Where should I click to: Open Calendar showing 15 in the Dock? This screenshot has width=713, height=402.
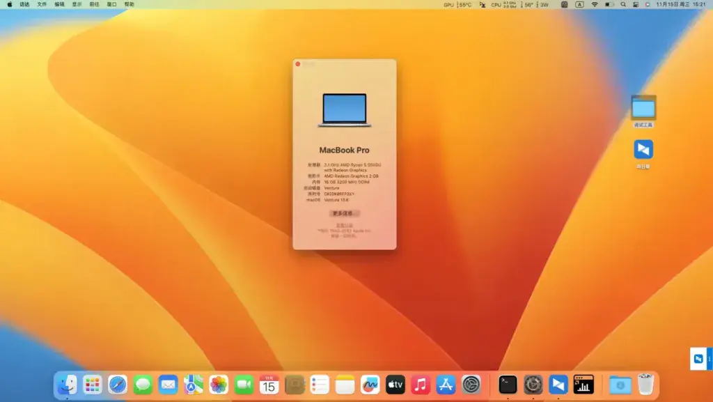click(x=269, y=385)
